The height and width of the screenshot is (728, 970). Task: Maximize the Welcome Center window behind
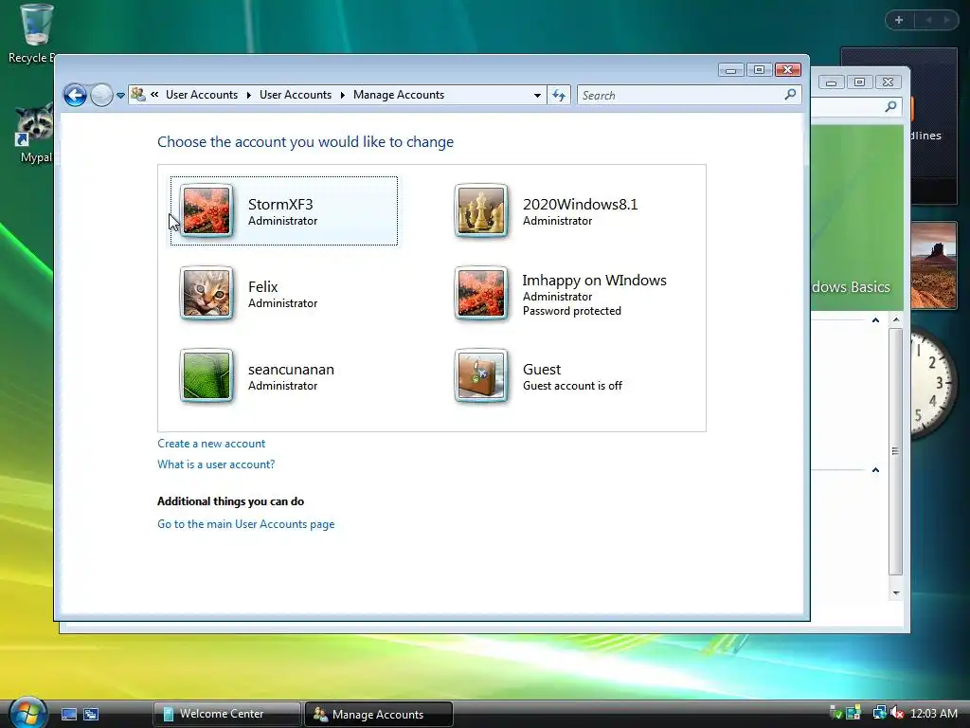(859, 82)
